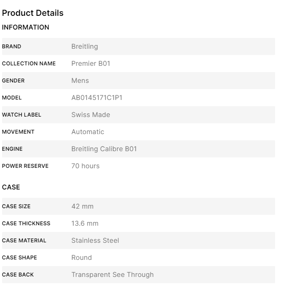The width and height of the screenshot is (288, 284).
Task: Click the Round case shape value
Action: coord(81,258)
